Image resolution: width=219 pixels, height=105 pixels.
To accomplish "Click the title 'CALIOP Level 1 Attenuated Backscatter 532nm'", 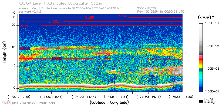I will point(61,3).
